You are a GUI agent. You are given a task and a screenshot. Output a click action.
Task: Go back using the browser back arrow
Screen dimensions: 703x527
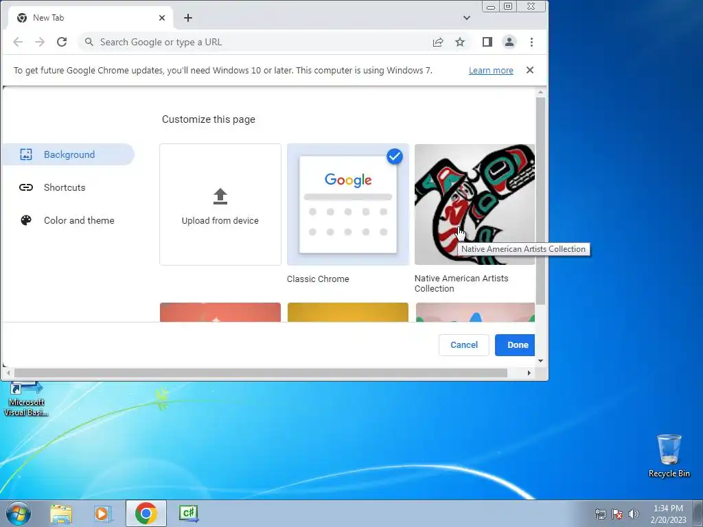point(18,42)
